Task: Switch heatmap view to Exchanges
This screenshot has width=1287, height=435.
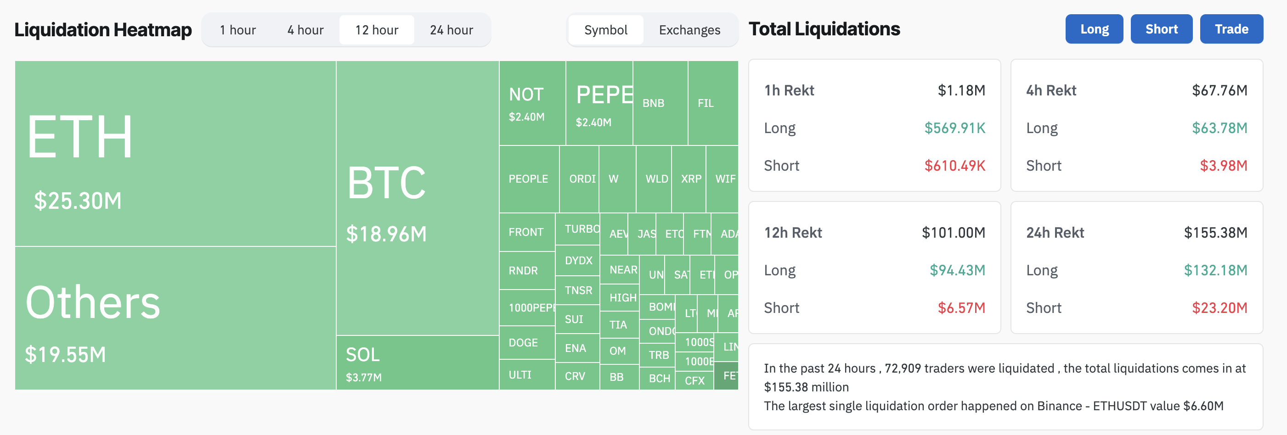Action: [689, 30]
